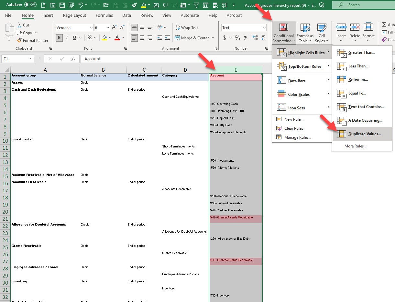Click the Increase Font Size icon
The image size is (395, 302).
coord(114,28)
